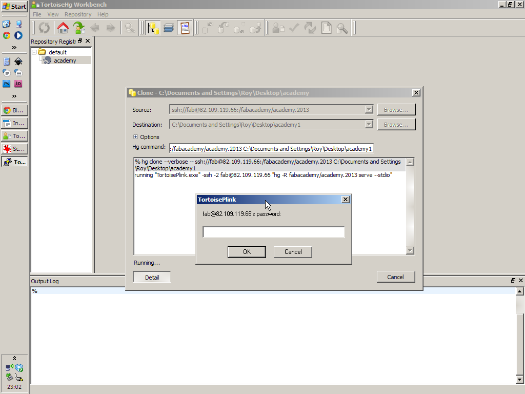Launch Photoshop from quick launch bar
This screenshot has width=525, height=394.
[7, 84]
